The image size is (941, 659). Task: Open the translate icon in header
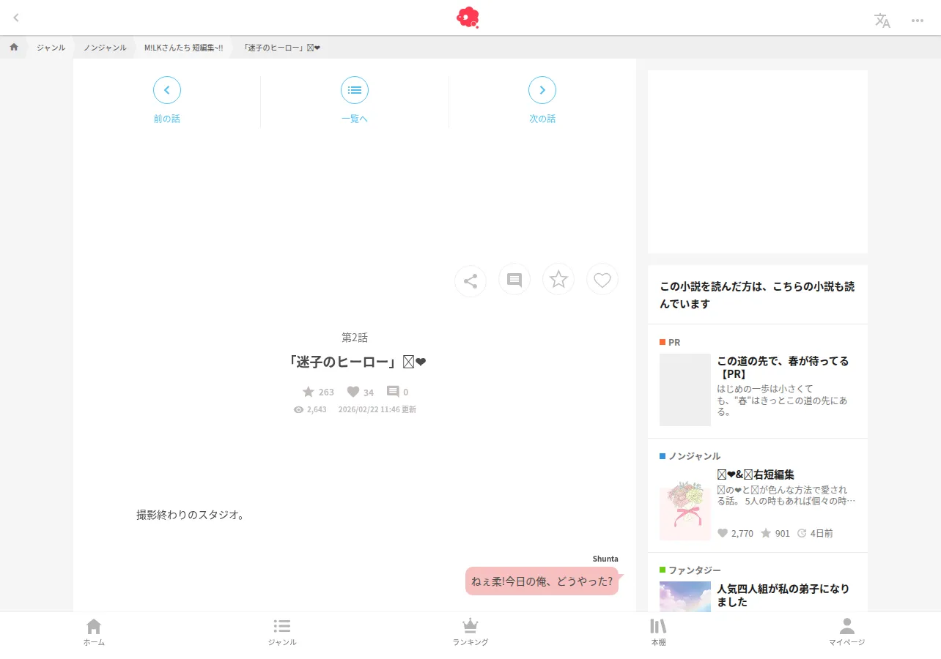coord(882,21)
